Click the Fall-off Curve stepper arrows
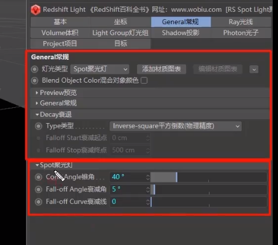The height and width of the screenshot is (245, 278). [148, 202]
